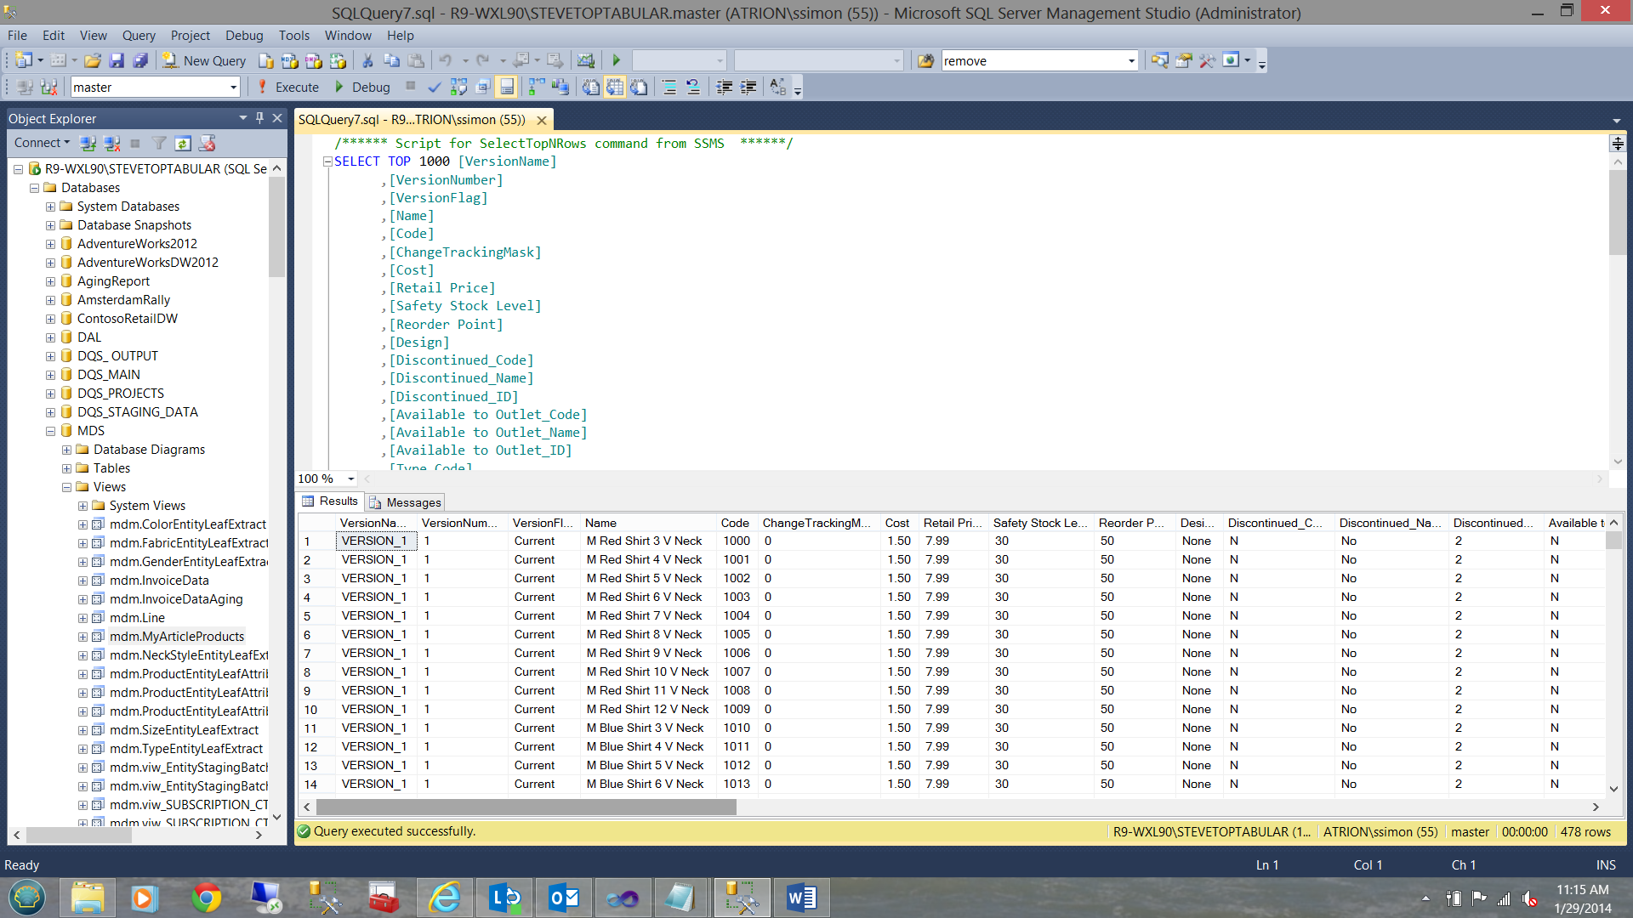The width and height of the screenshot is (1633, 918).
Task: Click the Save icon in toolbar
Action: coord(117,61)
